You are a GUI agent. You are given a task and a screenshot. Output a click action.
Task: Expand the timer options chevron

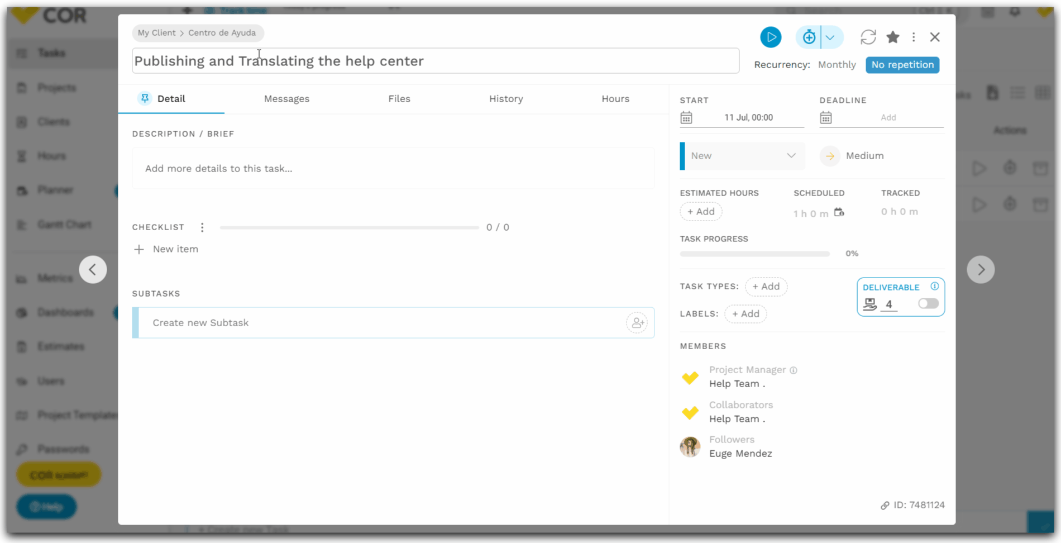point(830,37)
